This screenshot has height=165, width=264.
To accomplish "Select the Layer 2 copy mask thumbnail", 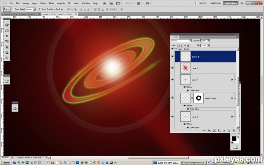I will tap(198, 98).
